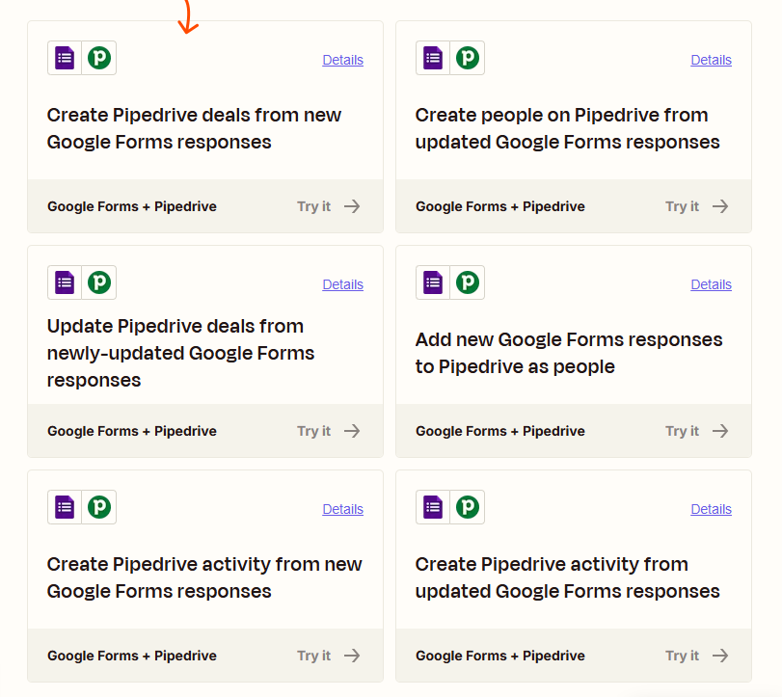This screenshot has height=697, width=782.
Task: Click Try it on 'Create people on Pipedrive' card
Action: [682, 205]
